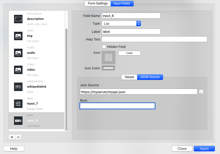
Task: Switch to the Values tab
Action: pyautogui.click(x=129, y=77)
